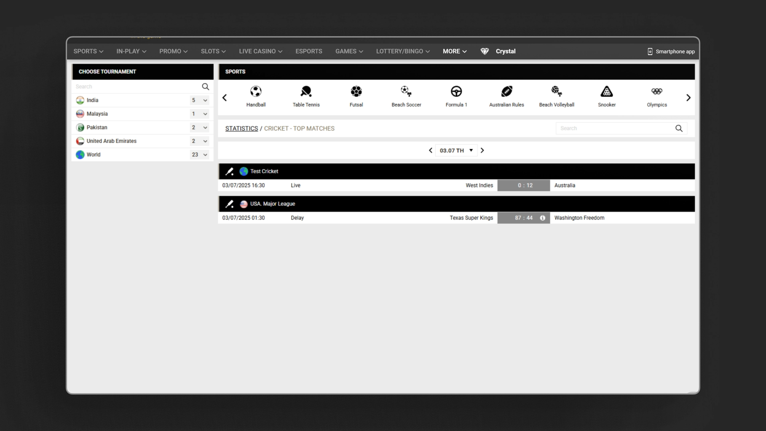Click the info icon beside 87 : 44 score
Viewport: 766px width, 431px height.
(x=543, y=218)
